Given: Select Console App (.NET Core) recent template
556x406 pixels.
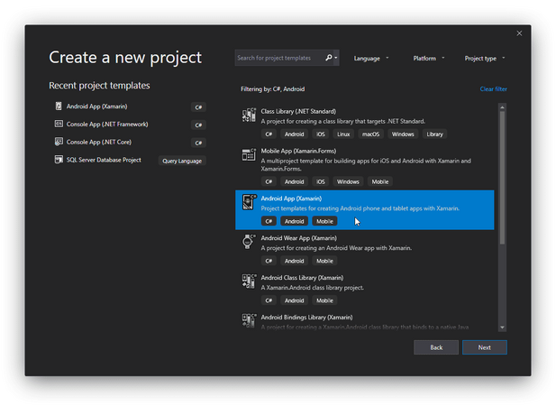Looking at the screenshot, I should [99, 142].
